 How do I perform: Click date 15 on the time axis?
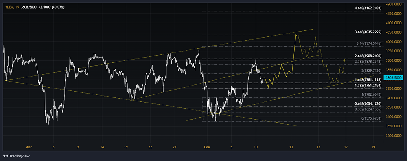pos(318,147)
